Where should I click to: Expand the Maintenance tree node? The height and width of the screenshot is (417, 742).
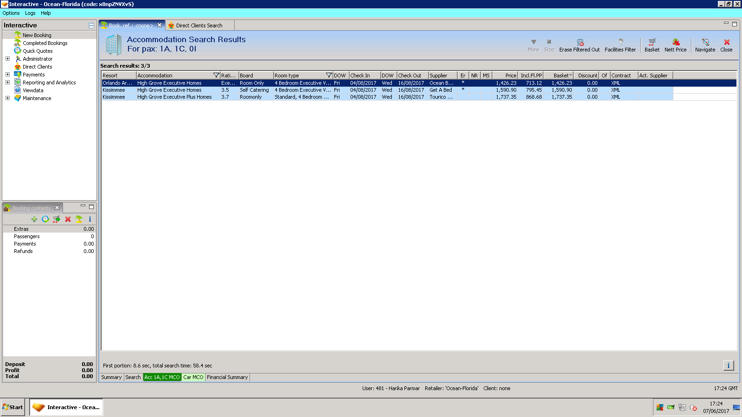coord(7,98)
